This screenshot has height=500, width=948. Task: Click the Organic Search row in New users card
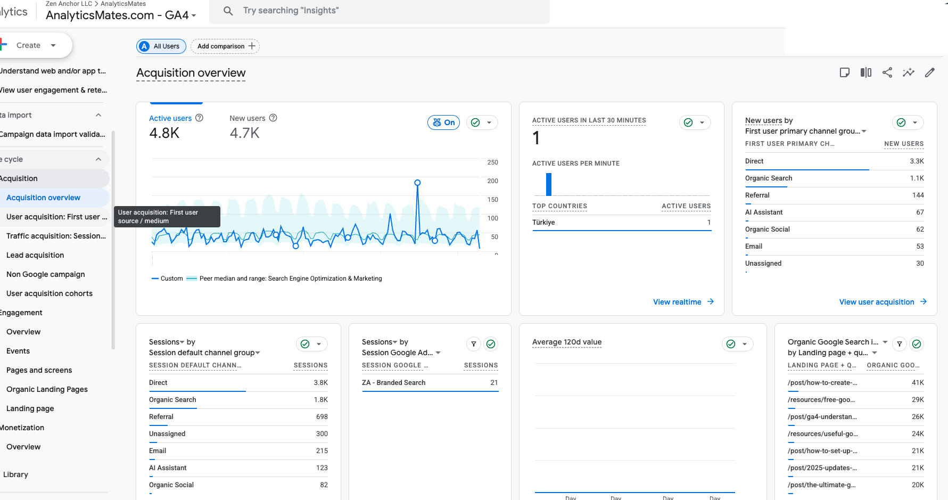(x=834, y=178)
